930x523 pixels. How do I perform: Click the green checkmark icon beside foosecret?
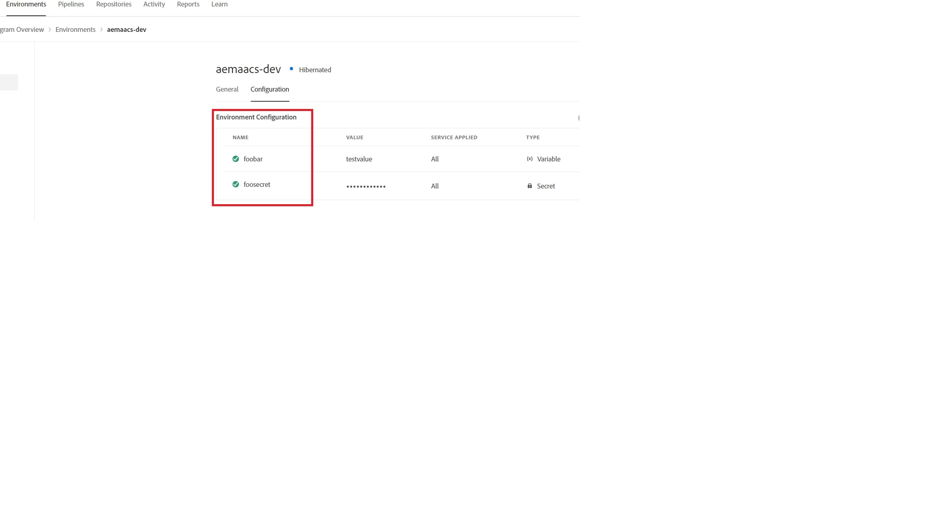pyautogui.click(x=236, y=184)
